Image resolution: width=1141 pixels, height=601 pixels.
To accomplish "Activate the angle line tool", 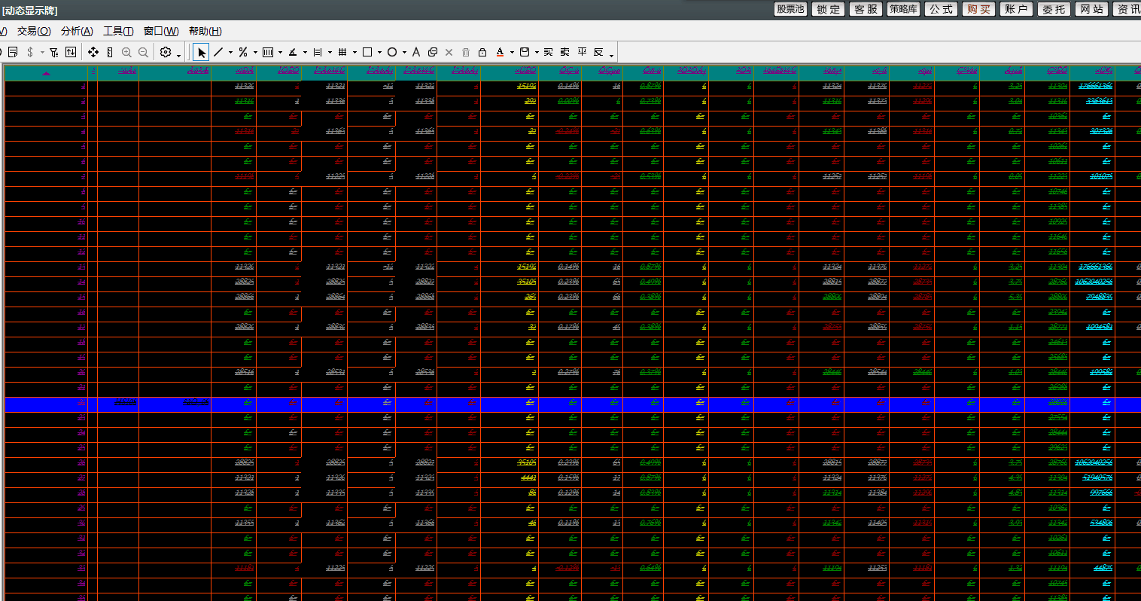I will point(293,52).
